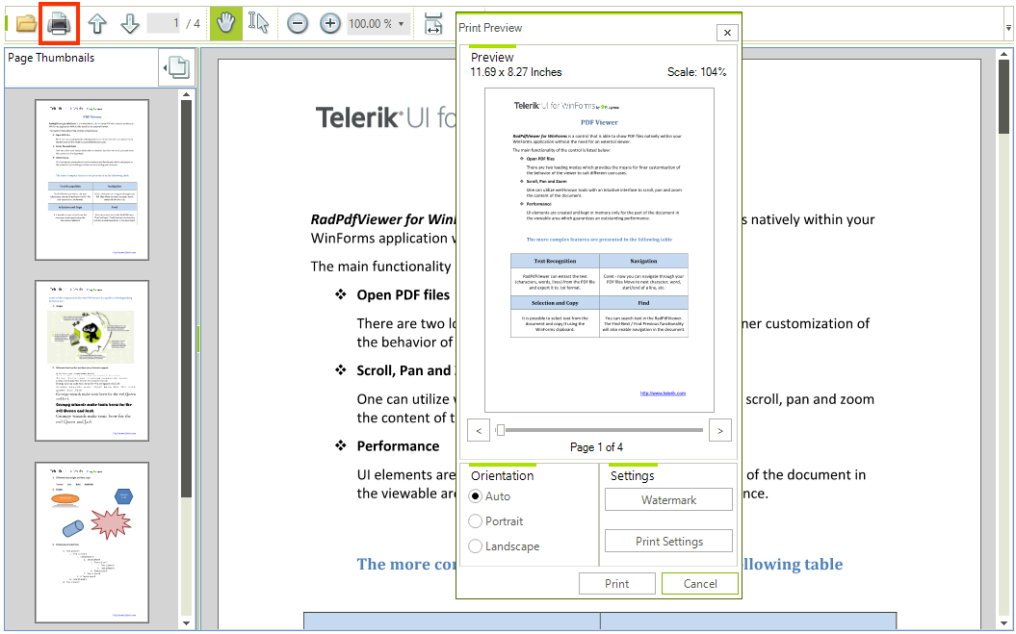Zoom in with plus circle icon

(x=329, y=24)
